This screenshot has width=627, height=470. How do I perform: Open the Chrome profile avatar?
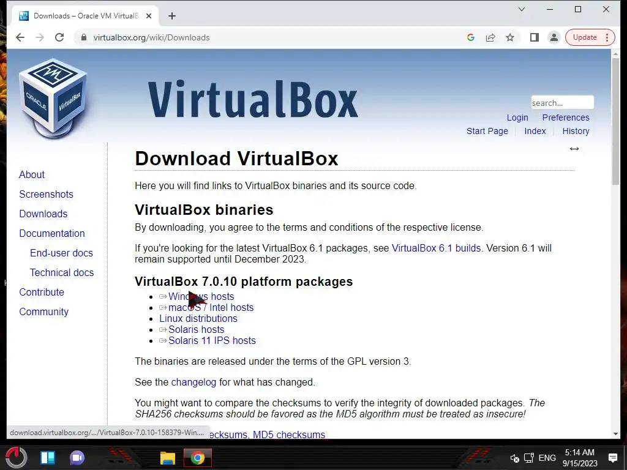pos(554,37)
